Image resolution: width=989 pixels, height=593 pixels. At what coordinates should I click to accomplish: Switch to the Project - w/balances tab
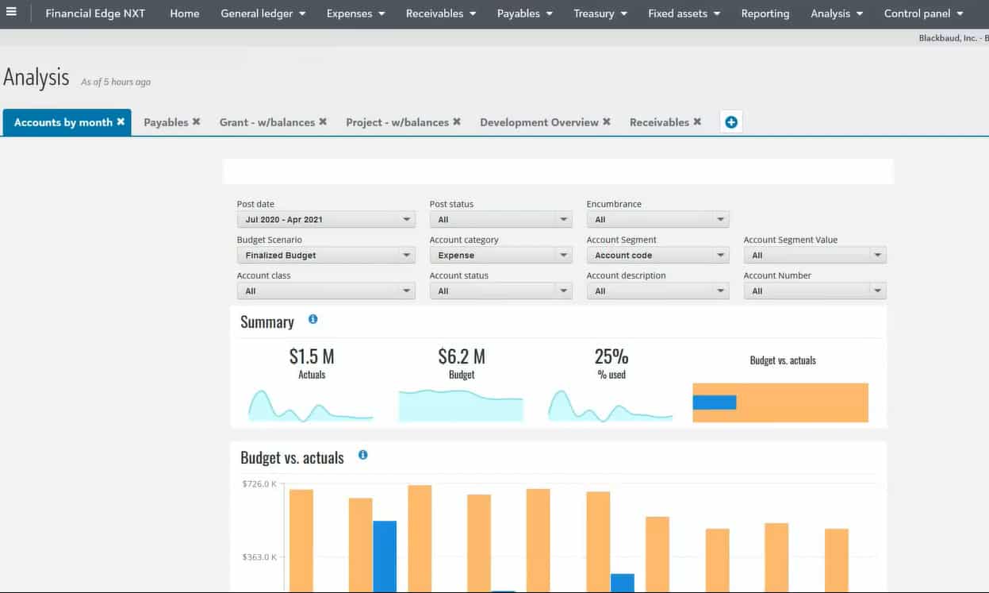click(397, 122)
